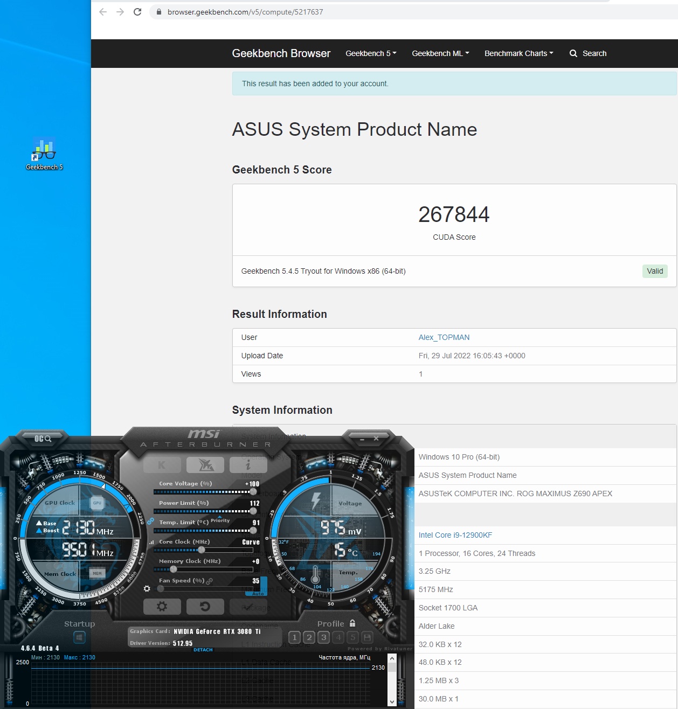Click the Memory Clock slider handle
Viewport: 678px width, 709px height.
pos(173,569)
